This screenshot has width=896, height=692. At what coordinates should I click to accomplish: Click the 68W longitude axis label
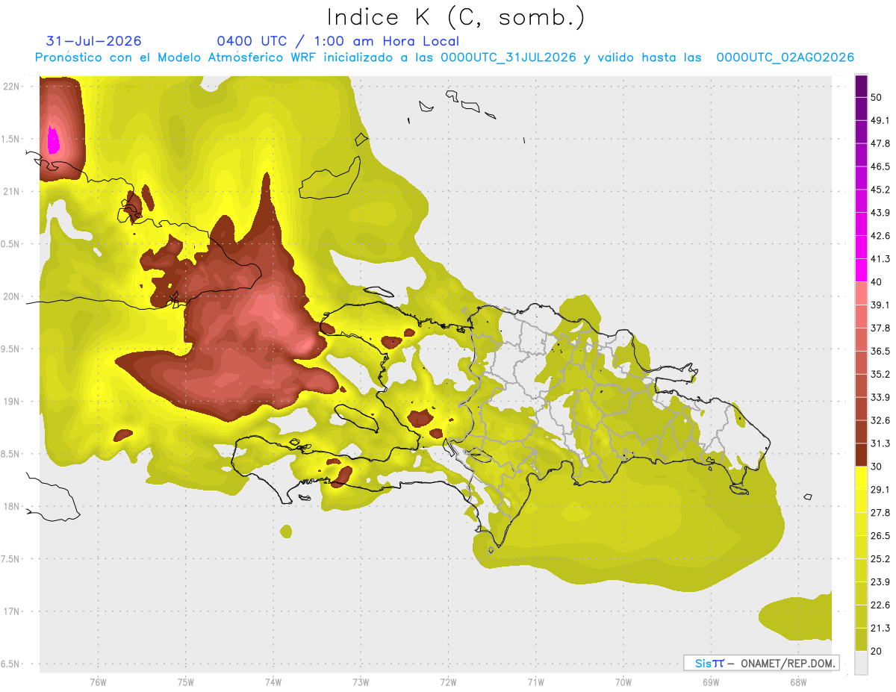[x=797, y=682]
